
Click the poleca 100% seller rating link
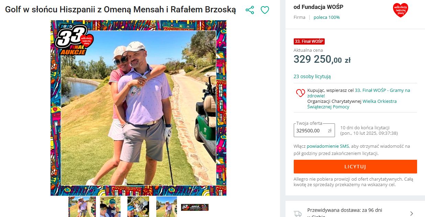[x=326, y=17]
